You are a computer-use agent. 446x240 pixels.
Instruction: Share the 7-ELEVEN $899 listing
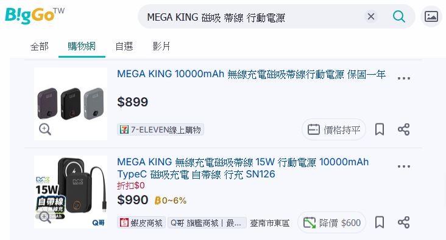(403, 129)
